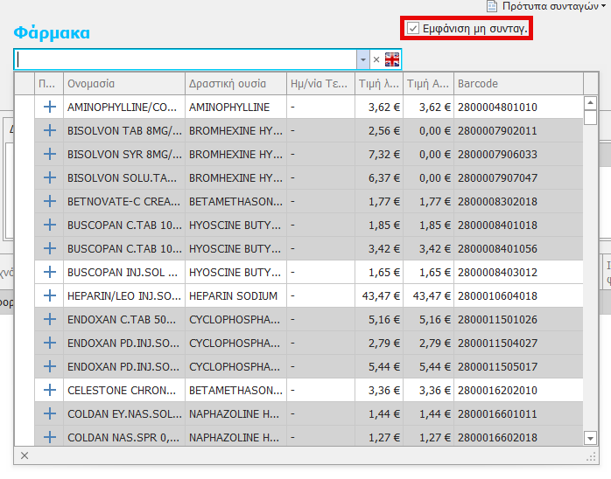Click the plus icon for AMINOPHYLLINE row
611x479 pixels.
[49, 108]
